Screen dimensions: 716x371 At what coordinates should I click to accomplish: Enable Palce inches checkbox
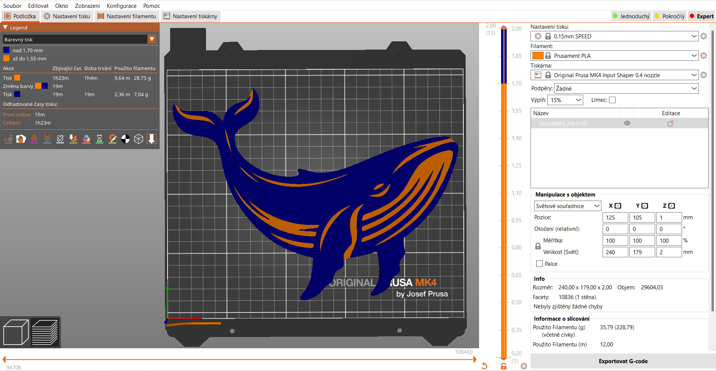click(x=540, y=264)
